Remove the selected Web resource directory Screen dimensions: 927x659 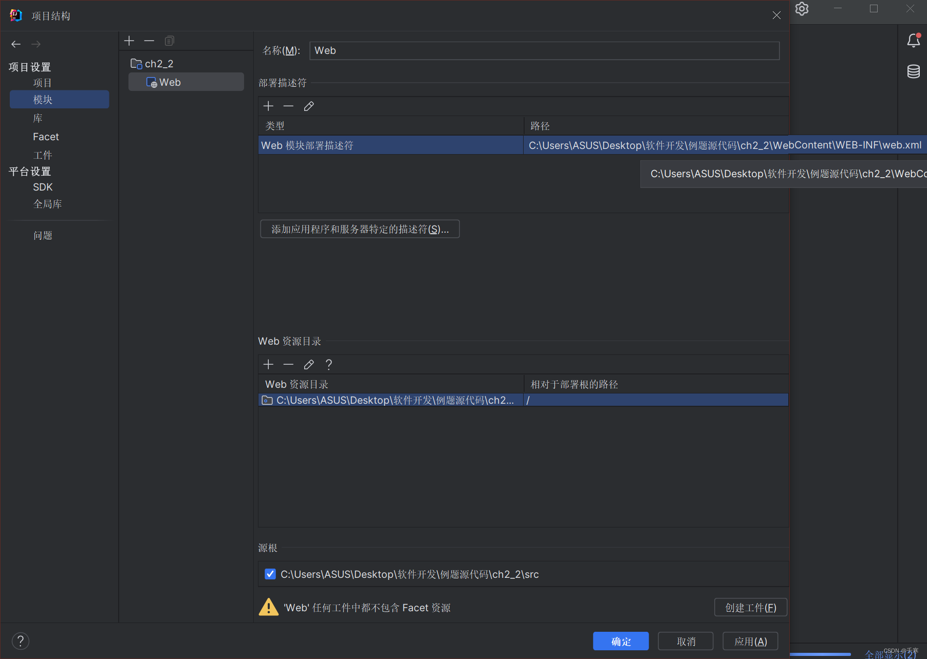(x=288, y=365)
